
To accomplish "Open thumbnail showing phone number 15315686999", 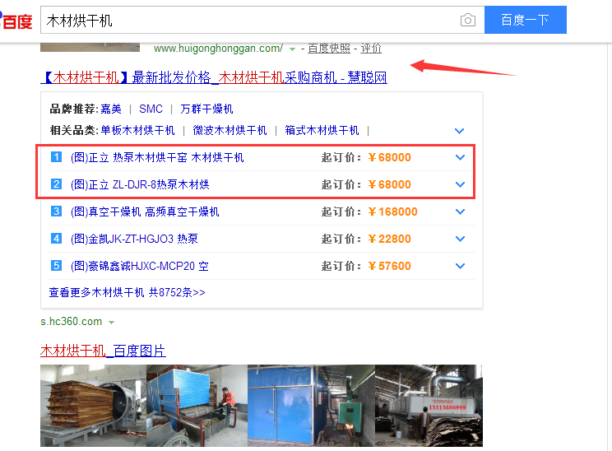I will point(429,405).
